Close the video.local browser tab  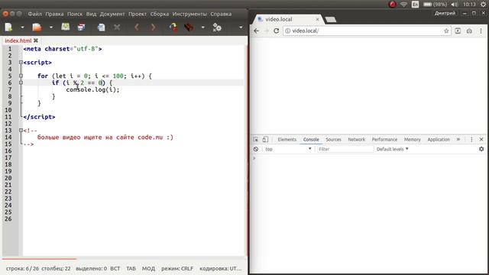point(318,19)
